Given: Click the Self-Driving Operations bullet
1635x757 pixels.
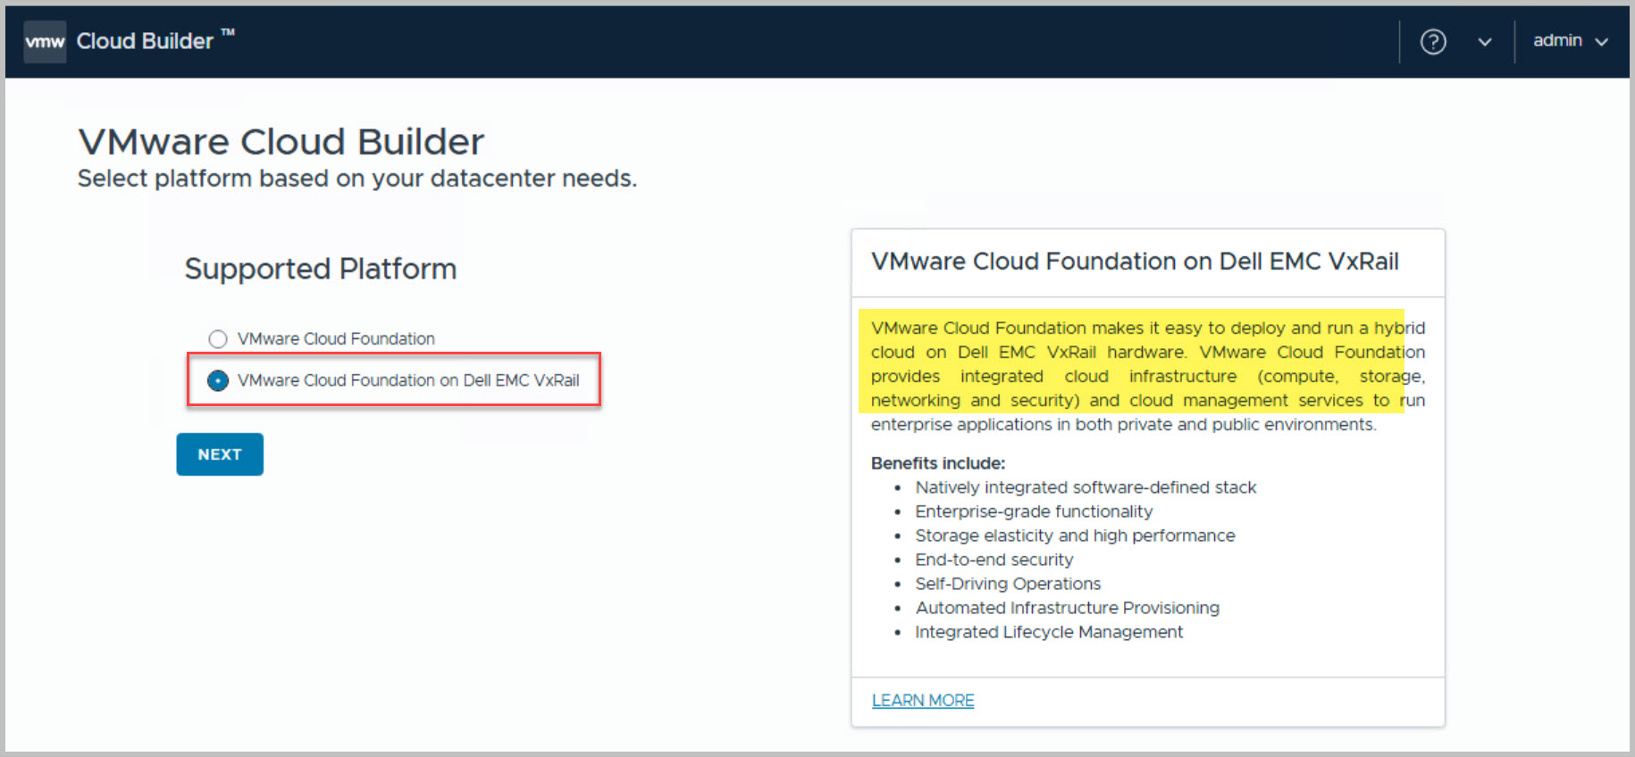Looking at the screenshot, I should [1007, 584].
